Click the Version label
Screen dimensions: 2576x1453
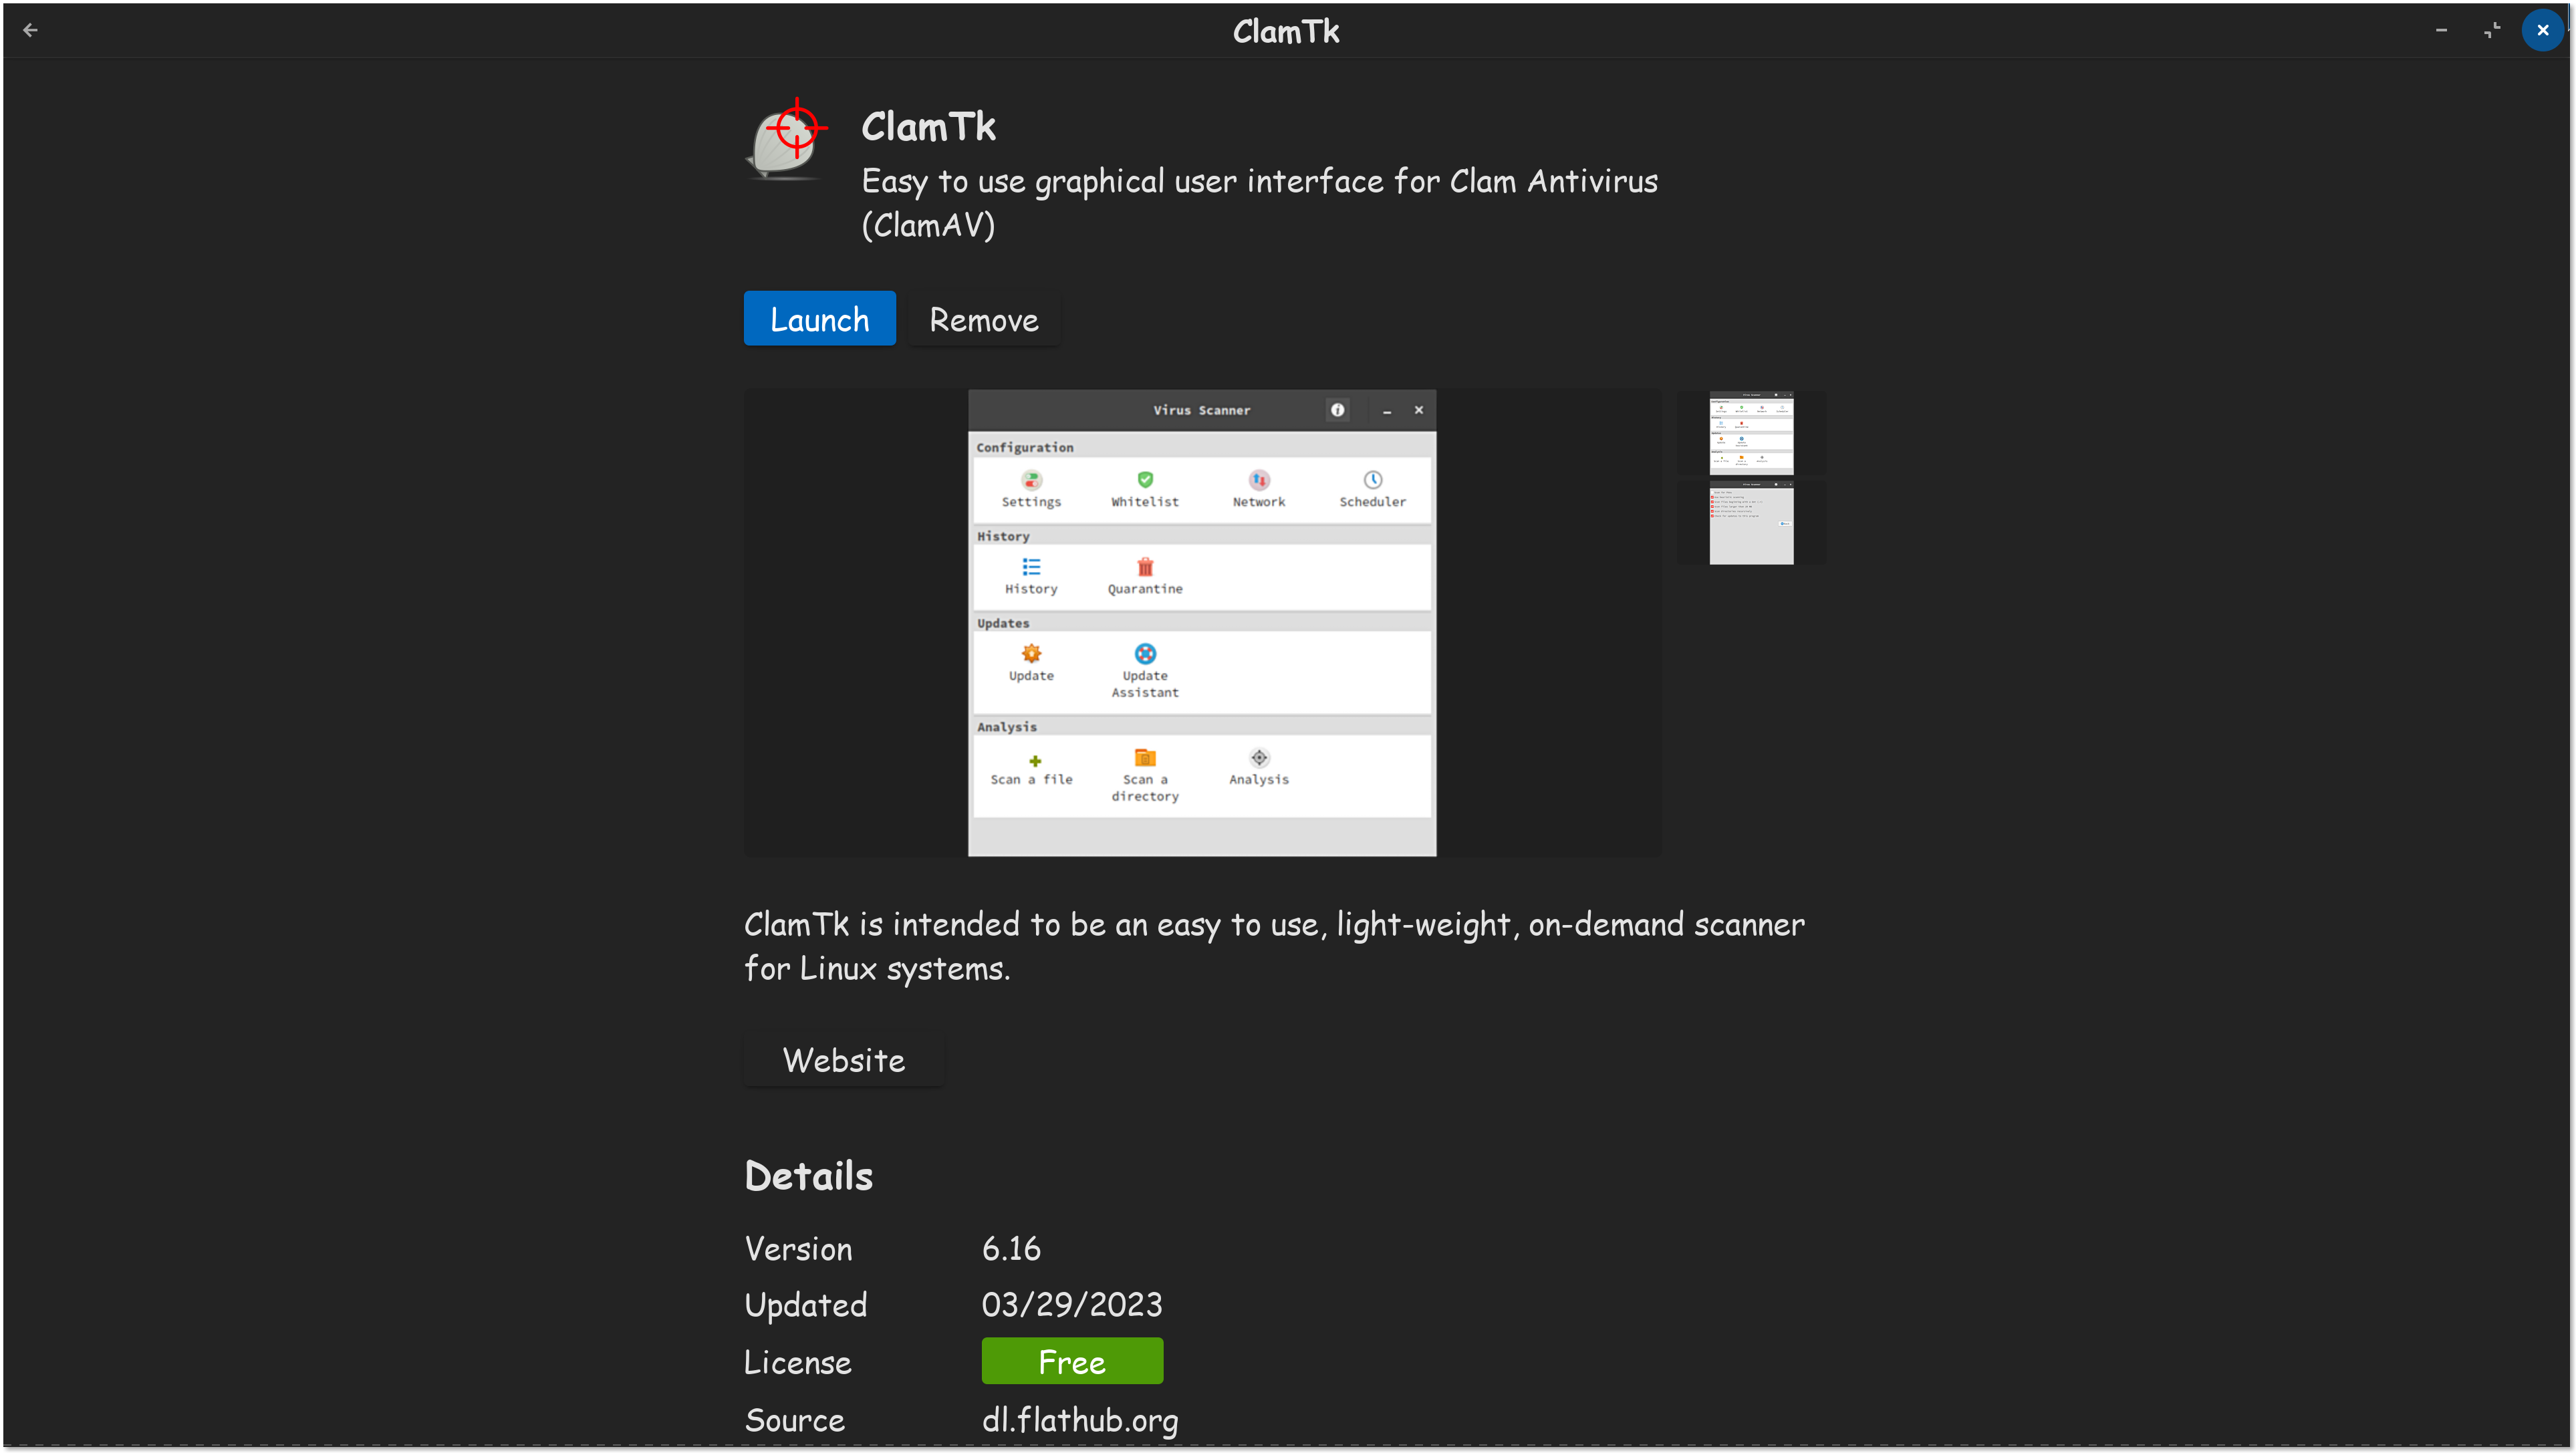(x=798, y=1248)
